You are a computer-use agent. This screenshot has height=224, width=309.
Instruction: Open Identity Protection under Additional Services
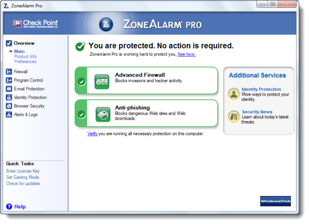click(261, 89)
